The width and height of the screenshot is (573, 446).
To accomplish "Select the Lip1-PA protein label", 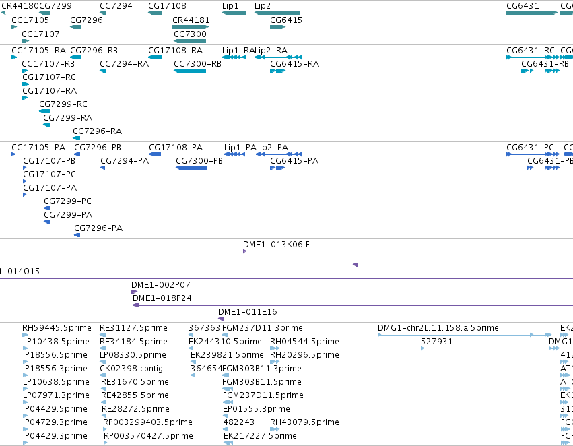I will pos(240,148).
